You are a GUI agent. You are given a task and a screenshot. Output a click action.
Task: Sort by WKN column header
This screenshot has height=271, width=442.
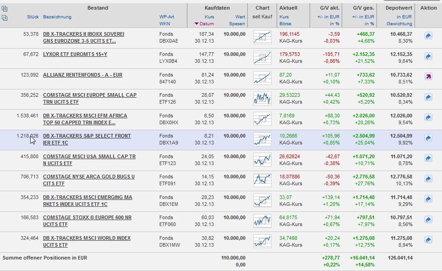click(164, 23)
